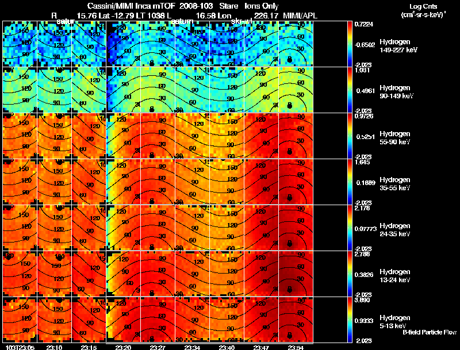Select the 23:10 time axis label

pos(54,347)
